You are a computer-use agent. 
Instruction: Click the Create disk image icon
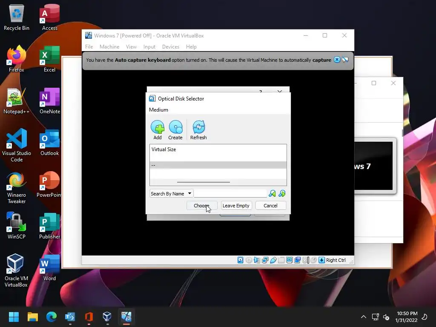click(x=175, y=130)
